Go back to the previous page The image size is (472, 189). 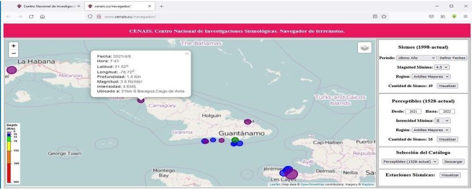(x=8, y=17)
